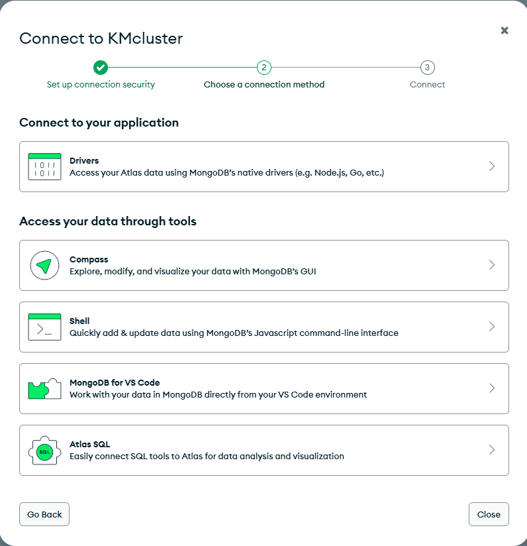Click the 'Connect to KMcluster' dialog title
Screen dimensions: 527x546
coord(101,38)
